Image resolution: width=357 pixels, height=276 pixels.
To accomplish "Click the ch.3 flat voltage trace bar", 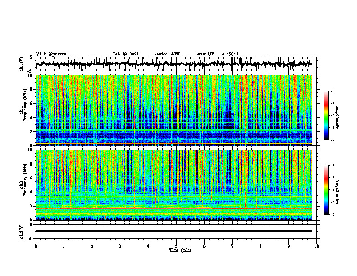I will coord(174,231).
